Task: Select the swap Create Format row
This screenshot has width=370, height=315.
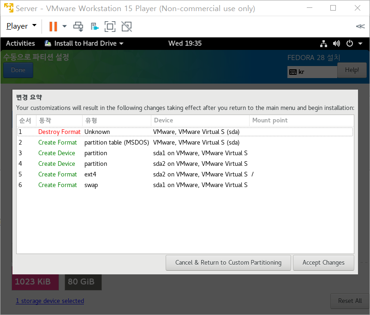Action: (x=185, y=185)
